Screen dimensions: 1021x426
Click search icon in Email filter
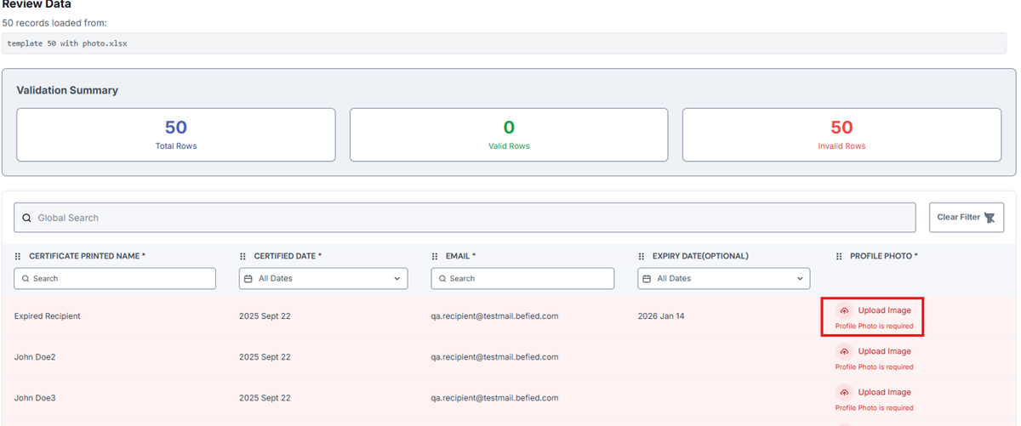443,278
